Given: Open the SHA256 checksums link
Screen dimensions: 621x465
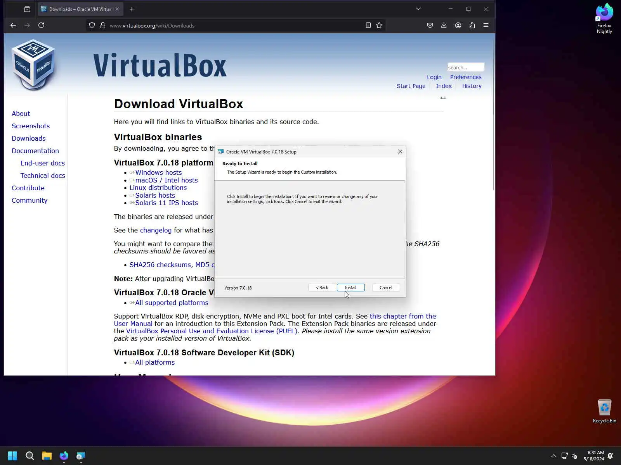Looking at the screenshot, I should click(x=160, y=265).
